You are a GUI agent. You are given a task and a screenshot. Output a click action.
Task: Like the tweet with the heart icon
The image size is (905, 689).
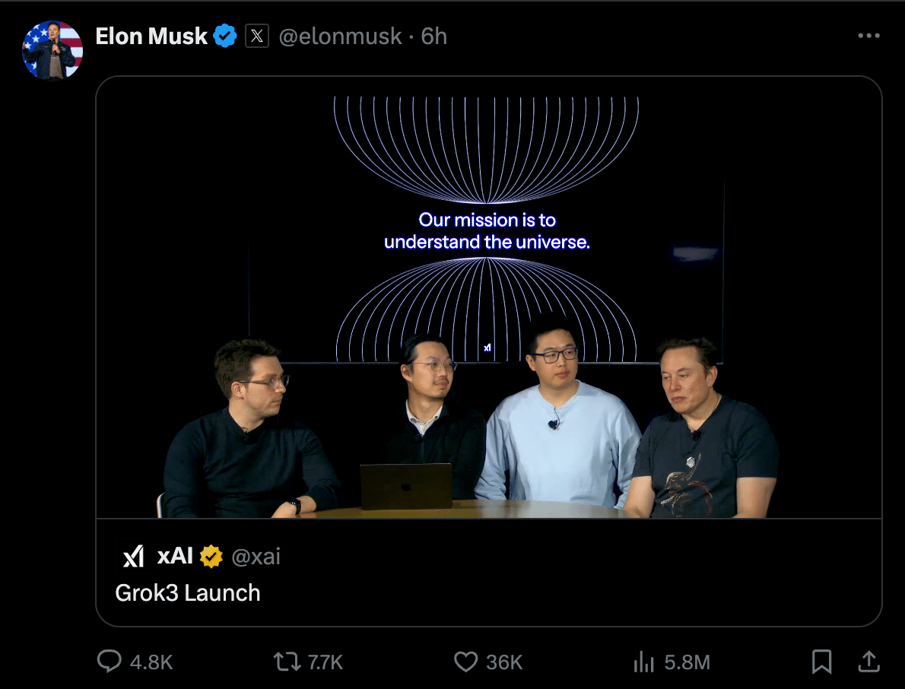465,662
